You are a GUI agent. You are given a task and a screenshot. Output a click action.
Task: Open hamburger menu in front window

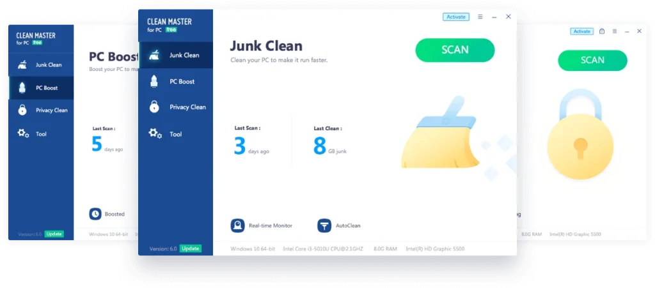tap(480, 17)
